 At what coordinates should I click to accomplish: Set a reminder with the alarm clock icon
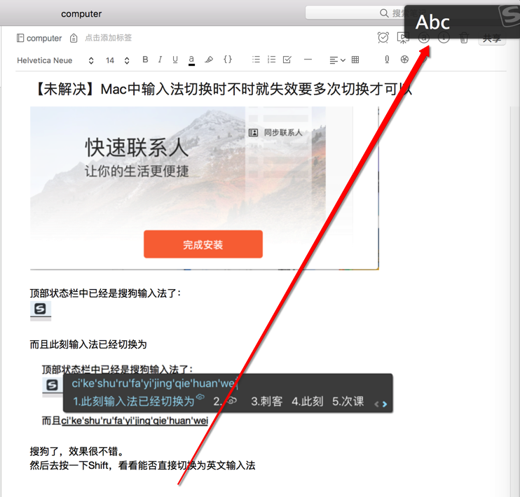pyautogui.click(x=383, y=37)
